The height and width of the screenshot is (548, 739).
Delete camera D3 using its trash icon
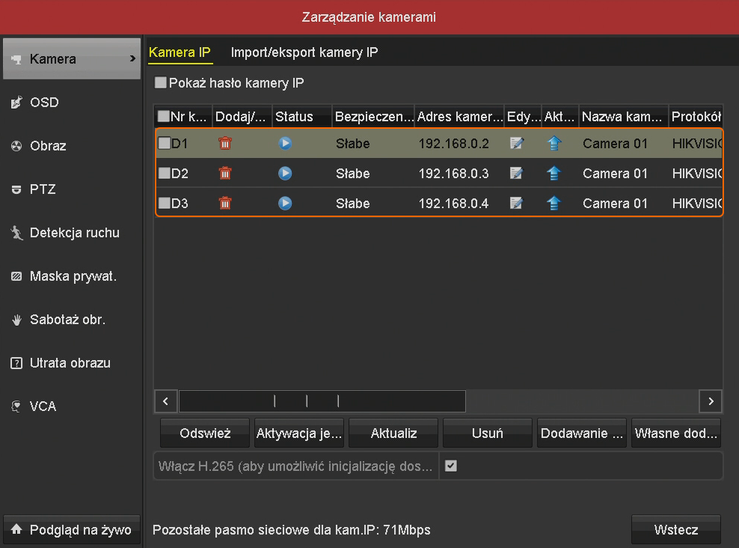[x=224, y=203]
